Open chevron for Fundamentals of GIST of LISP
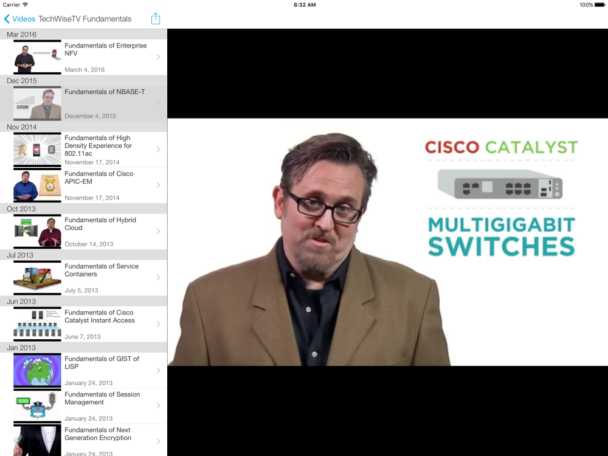The width and height of the screenshot is (608, 456). pos(158,370)
